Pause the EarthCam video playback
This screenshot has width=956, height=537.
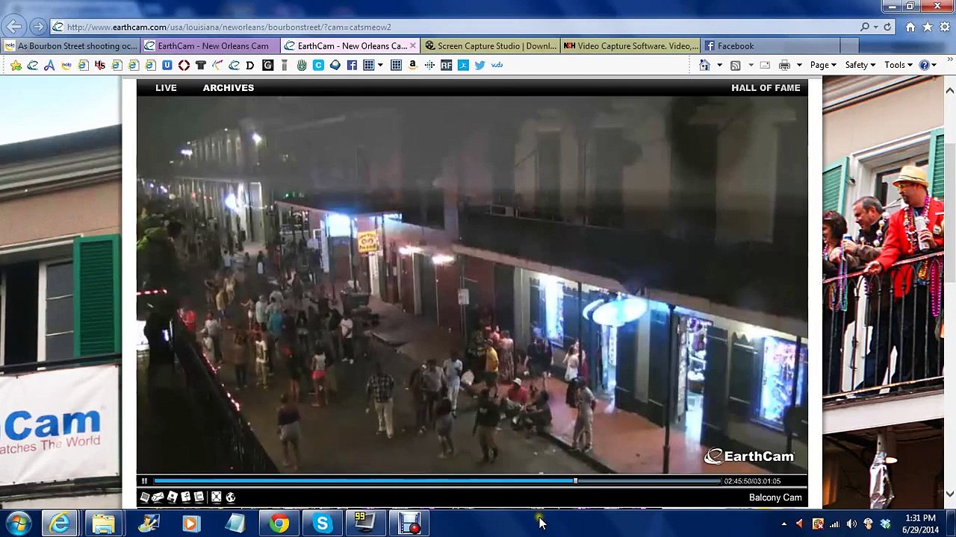coord(144,481)
